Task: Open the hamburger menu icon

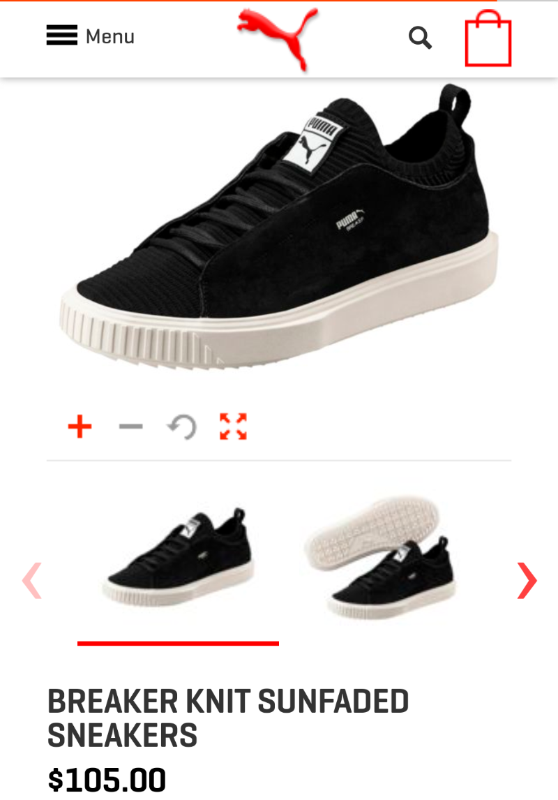Action: point(61,35)
